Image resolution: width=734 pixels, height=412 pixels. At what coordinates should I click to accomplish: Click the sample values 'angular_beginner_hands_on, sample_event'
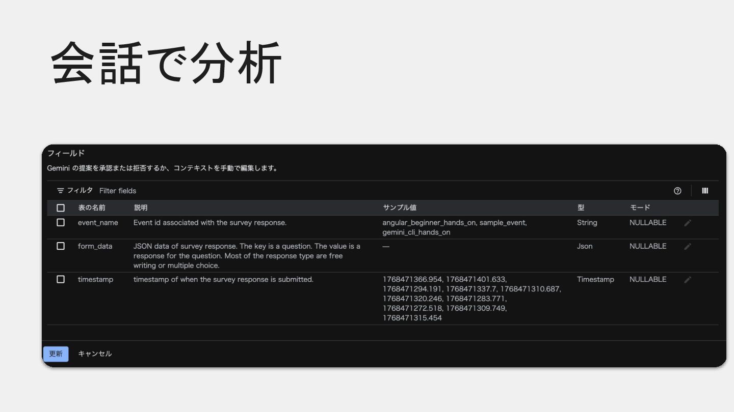455,227
